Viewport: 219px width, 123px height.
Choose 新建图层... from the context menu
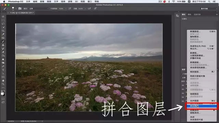(x=202, y=31)
